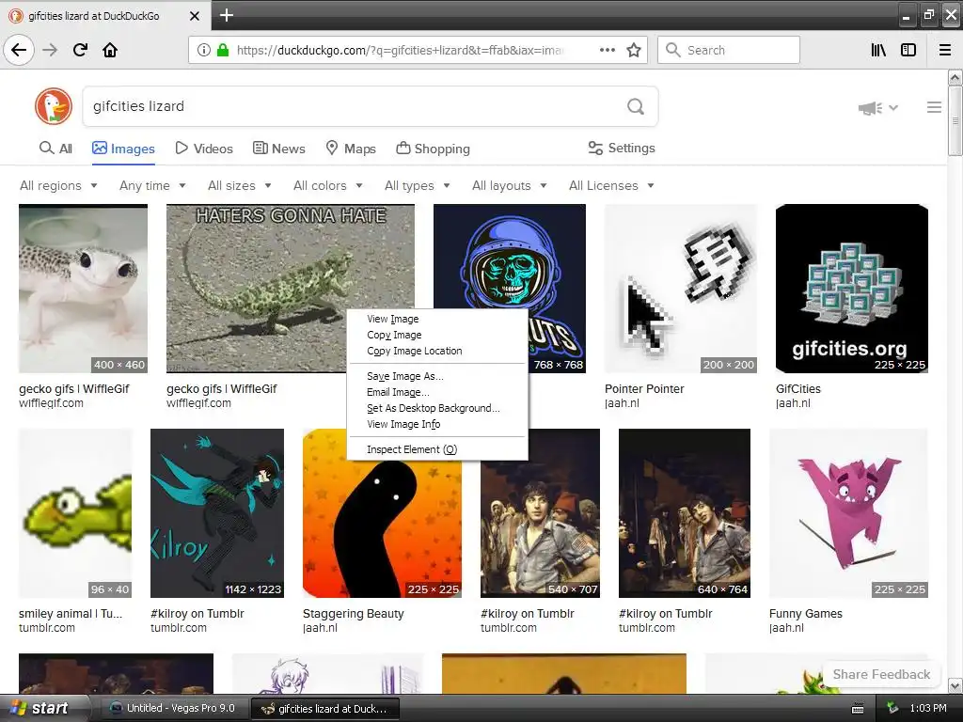Viewport: 963px width, 722px height.
Task: Open DuckDuckGo Settings
Action: [x=622, y=148]
